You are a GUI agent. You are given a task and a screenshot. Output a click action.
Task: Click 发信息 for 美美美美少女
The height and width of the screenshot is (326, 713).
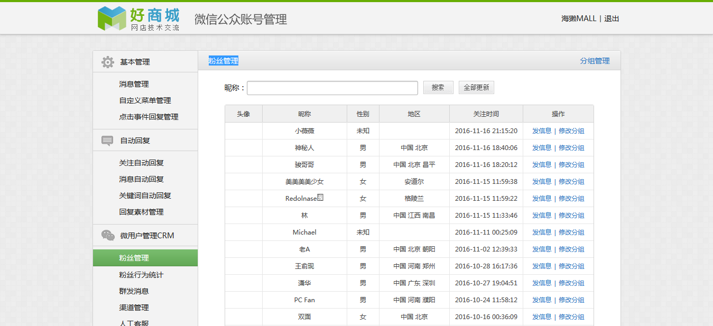[542, 182]
